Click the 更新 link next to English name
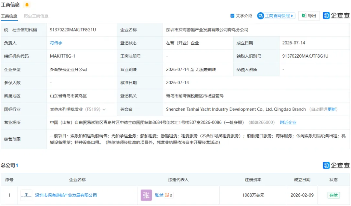Image resolution: width=351 pixels, height=206 pixels. pos(331,109)
